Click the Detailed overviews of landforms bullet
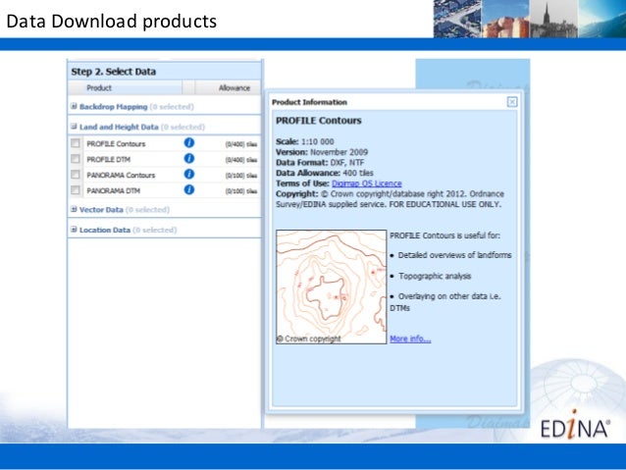626x470 pixels. click(450, 255)
